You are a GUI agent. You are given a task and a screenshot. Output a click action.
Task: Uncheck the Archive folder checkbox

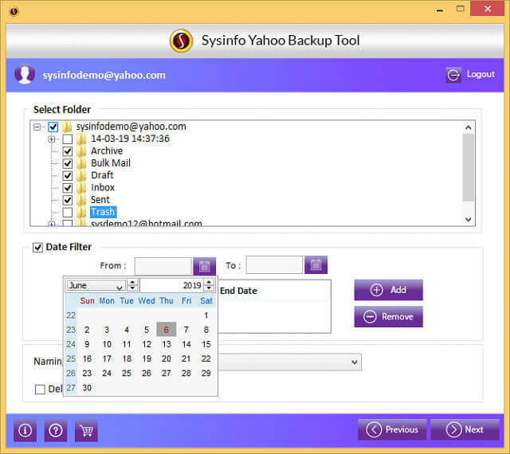click(67, 151)
